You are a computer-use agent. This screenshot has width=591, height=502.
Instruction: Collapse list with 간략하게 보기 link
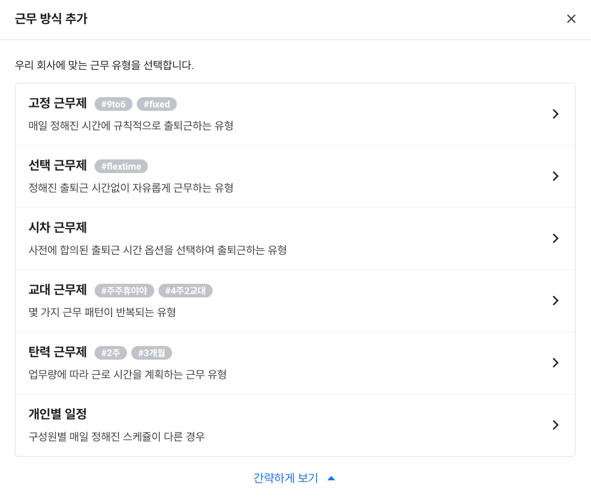(x=286, y=478)
